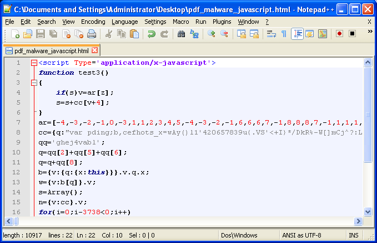This screenshot has width=377, height=243.
Task: Expand hidden toolbar items chevron
Action: [370, 32]
